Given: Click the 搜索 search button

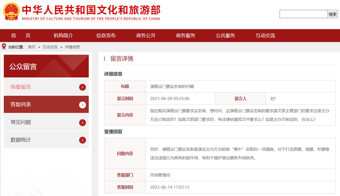Looking at the screenshot, I should coord(332,14).
